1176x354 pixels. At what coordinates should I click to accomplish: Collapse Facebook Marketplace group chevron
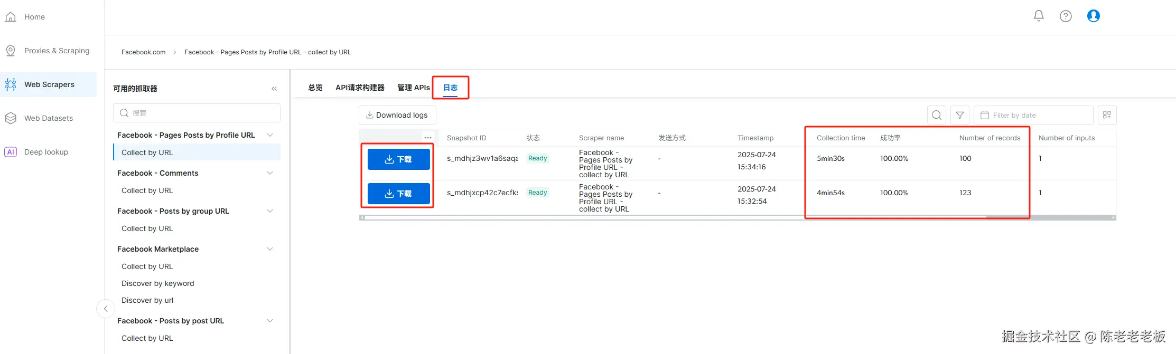270,249
